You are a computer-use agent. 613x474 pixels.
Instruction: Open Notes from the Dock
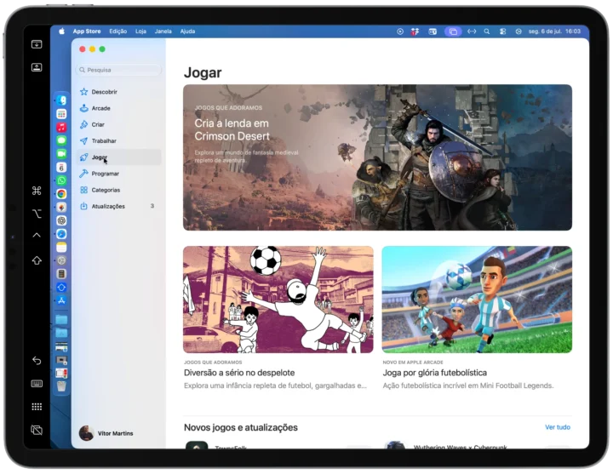pos(61,248)
